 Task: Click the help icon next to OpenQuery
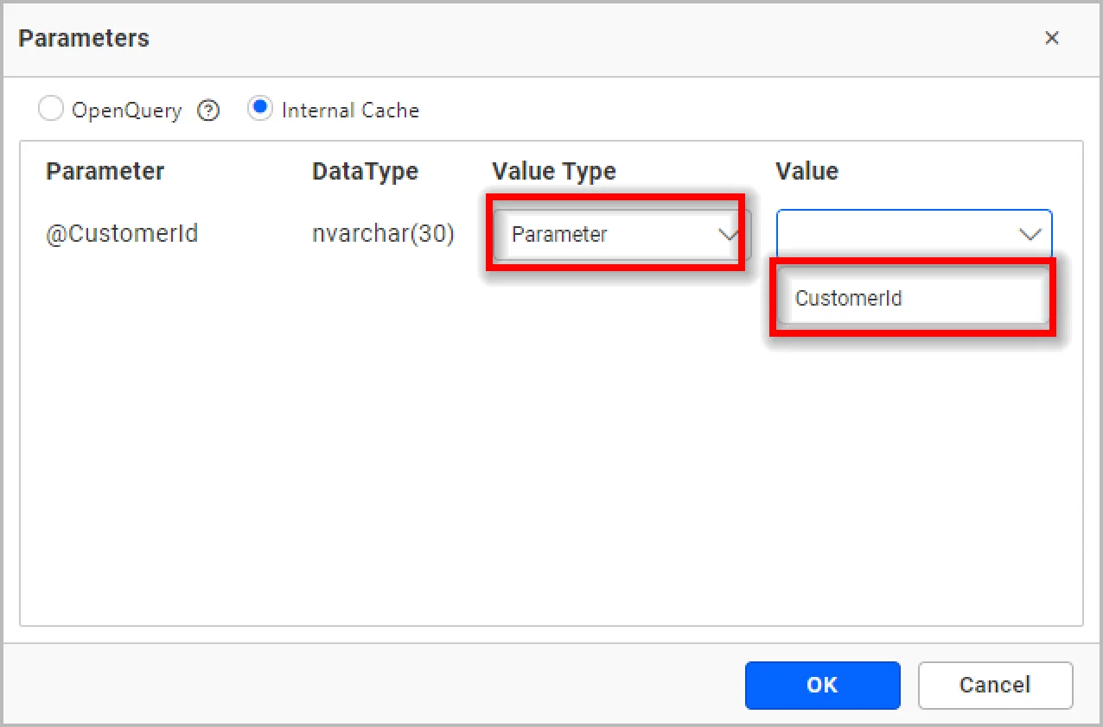click(208, 111)
